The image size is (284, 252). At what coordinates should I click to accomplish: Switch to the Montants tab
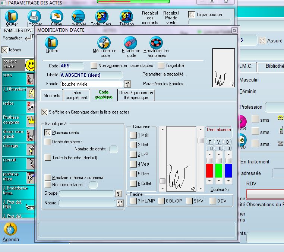tap(52, 95)
